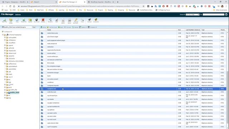Click the search Go button
Screen dimensions: 229x129
click(226, 14)
